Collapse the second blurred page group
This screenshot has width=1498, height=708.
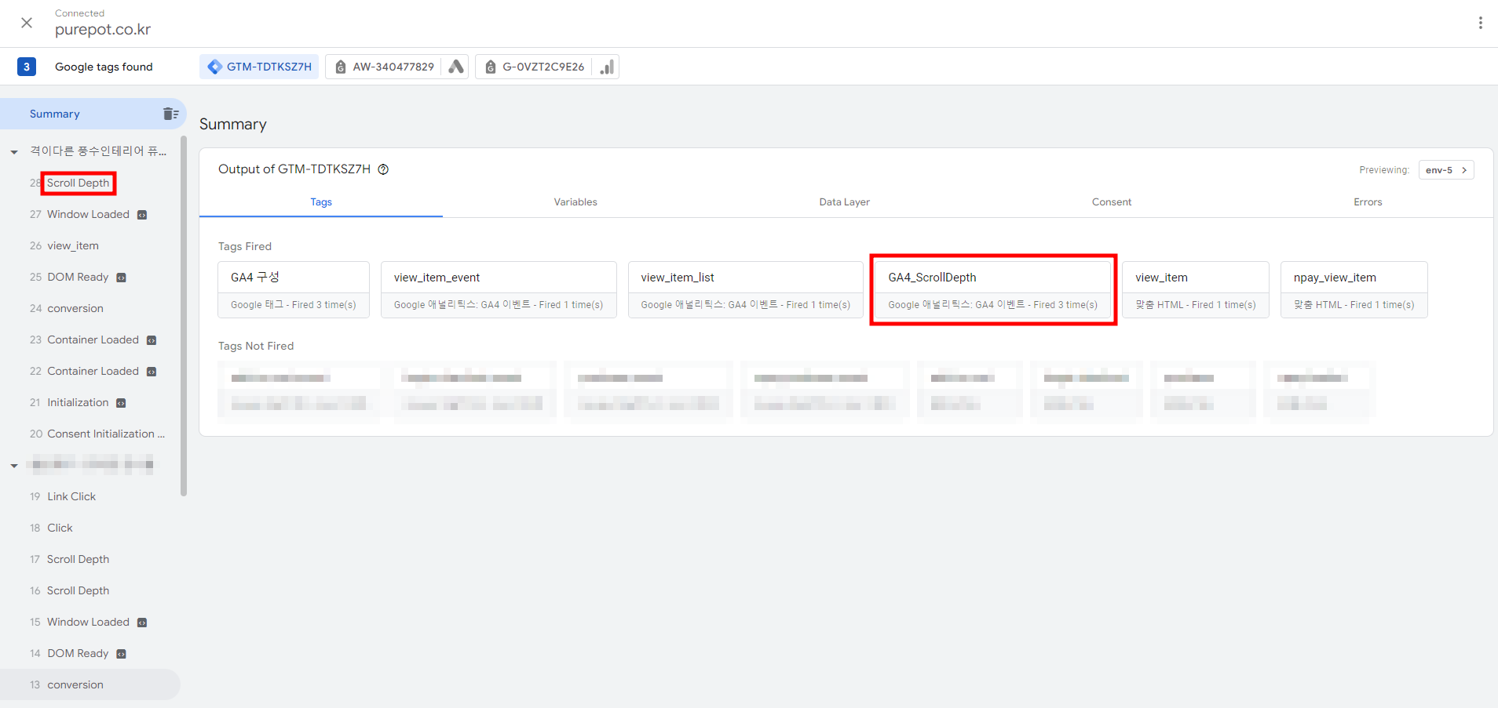[14, 466]
